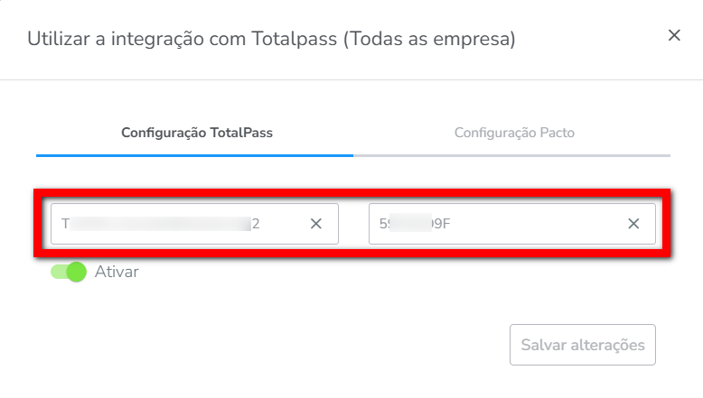Click the Ativar label text
Viewport: 703px width, 398px height.
point(117,271)
